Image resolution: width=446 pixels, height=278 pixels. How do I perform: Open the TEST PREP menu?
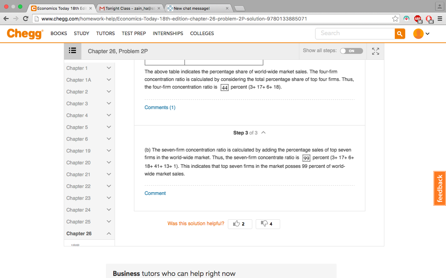pyautogui.click(x=134, y=33)
